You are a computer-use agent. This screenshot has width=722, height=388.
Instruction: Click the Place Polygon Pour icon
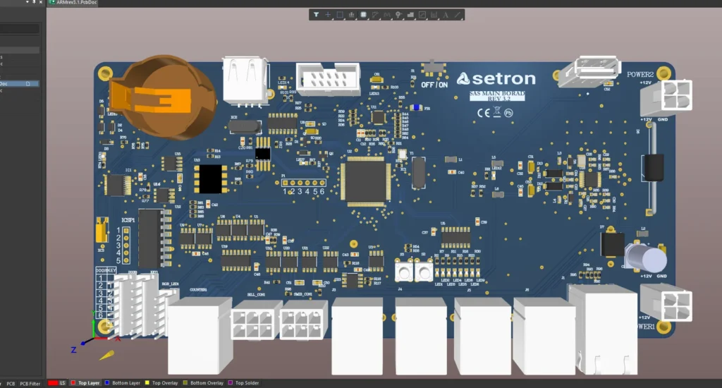[422, 14]
